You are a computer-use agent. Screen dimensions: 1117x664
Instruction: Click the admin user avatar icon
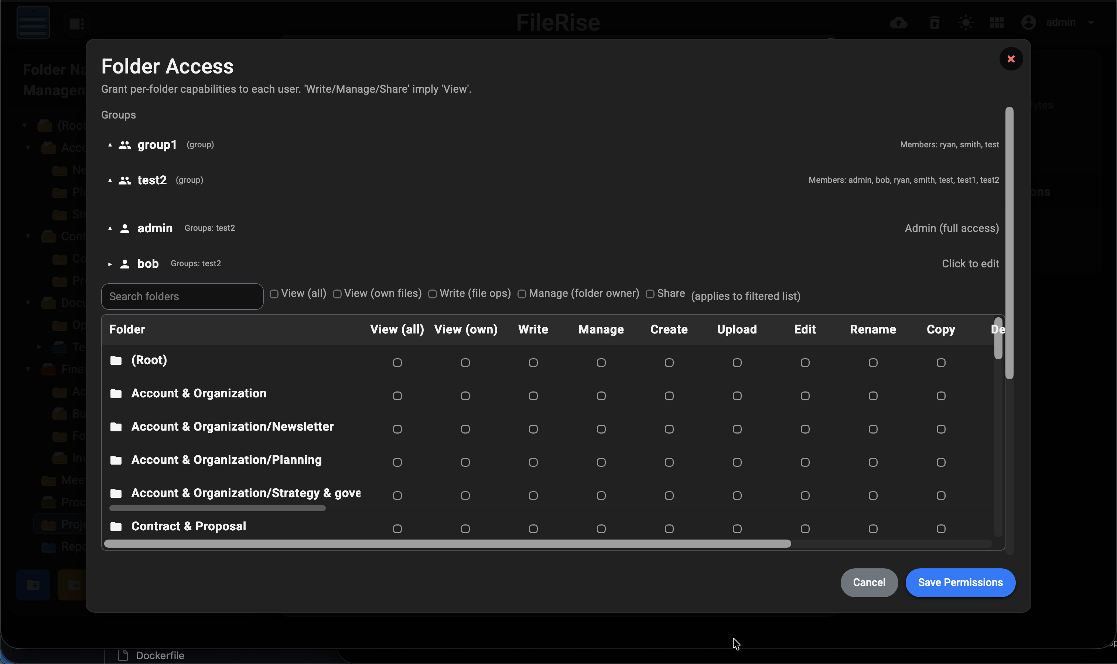[x=1028, y=23]
